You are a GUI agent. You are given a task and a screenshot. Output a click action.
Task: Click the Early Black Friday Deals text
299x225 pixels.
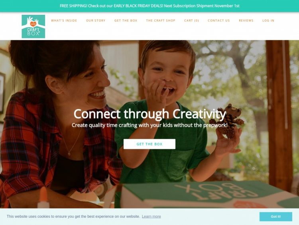[138, 6]
